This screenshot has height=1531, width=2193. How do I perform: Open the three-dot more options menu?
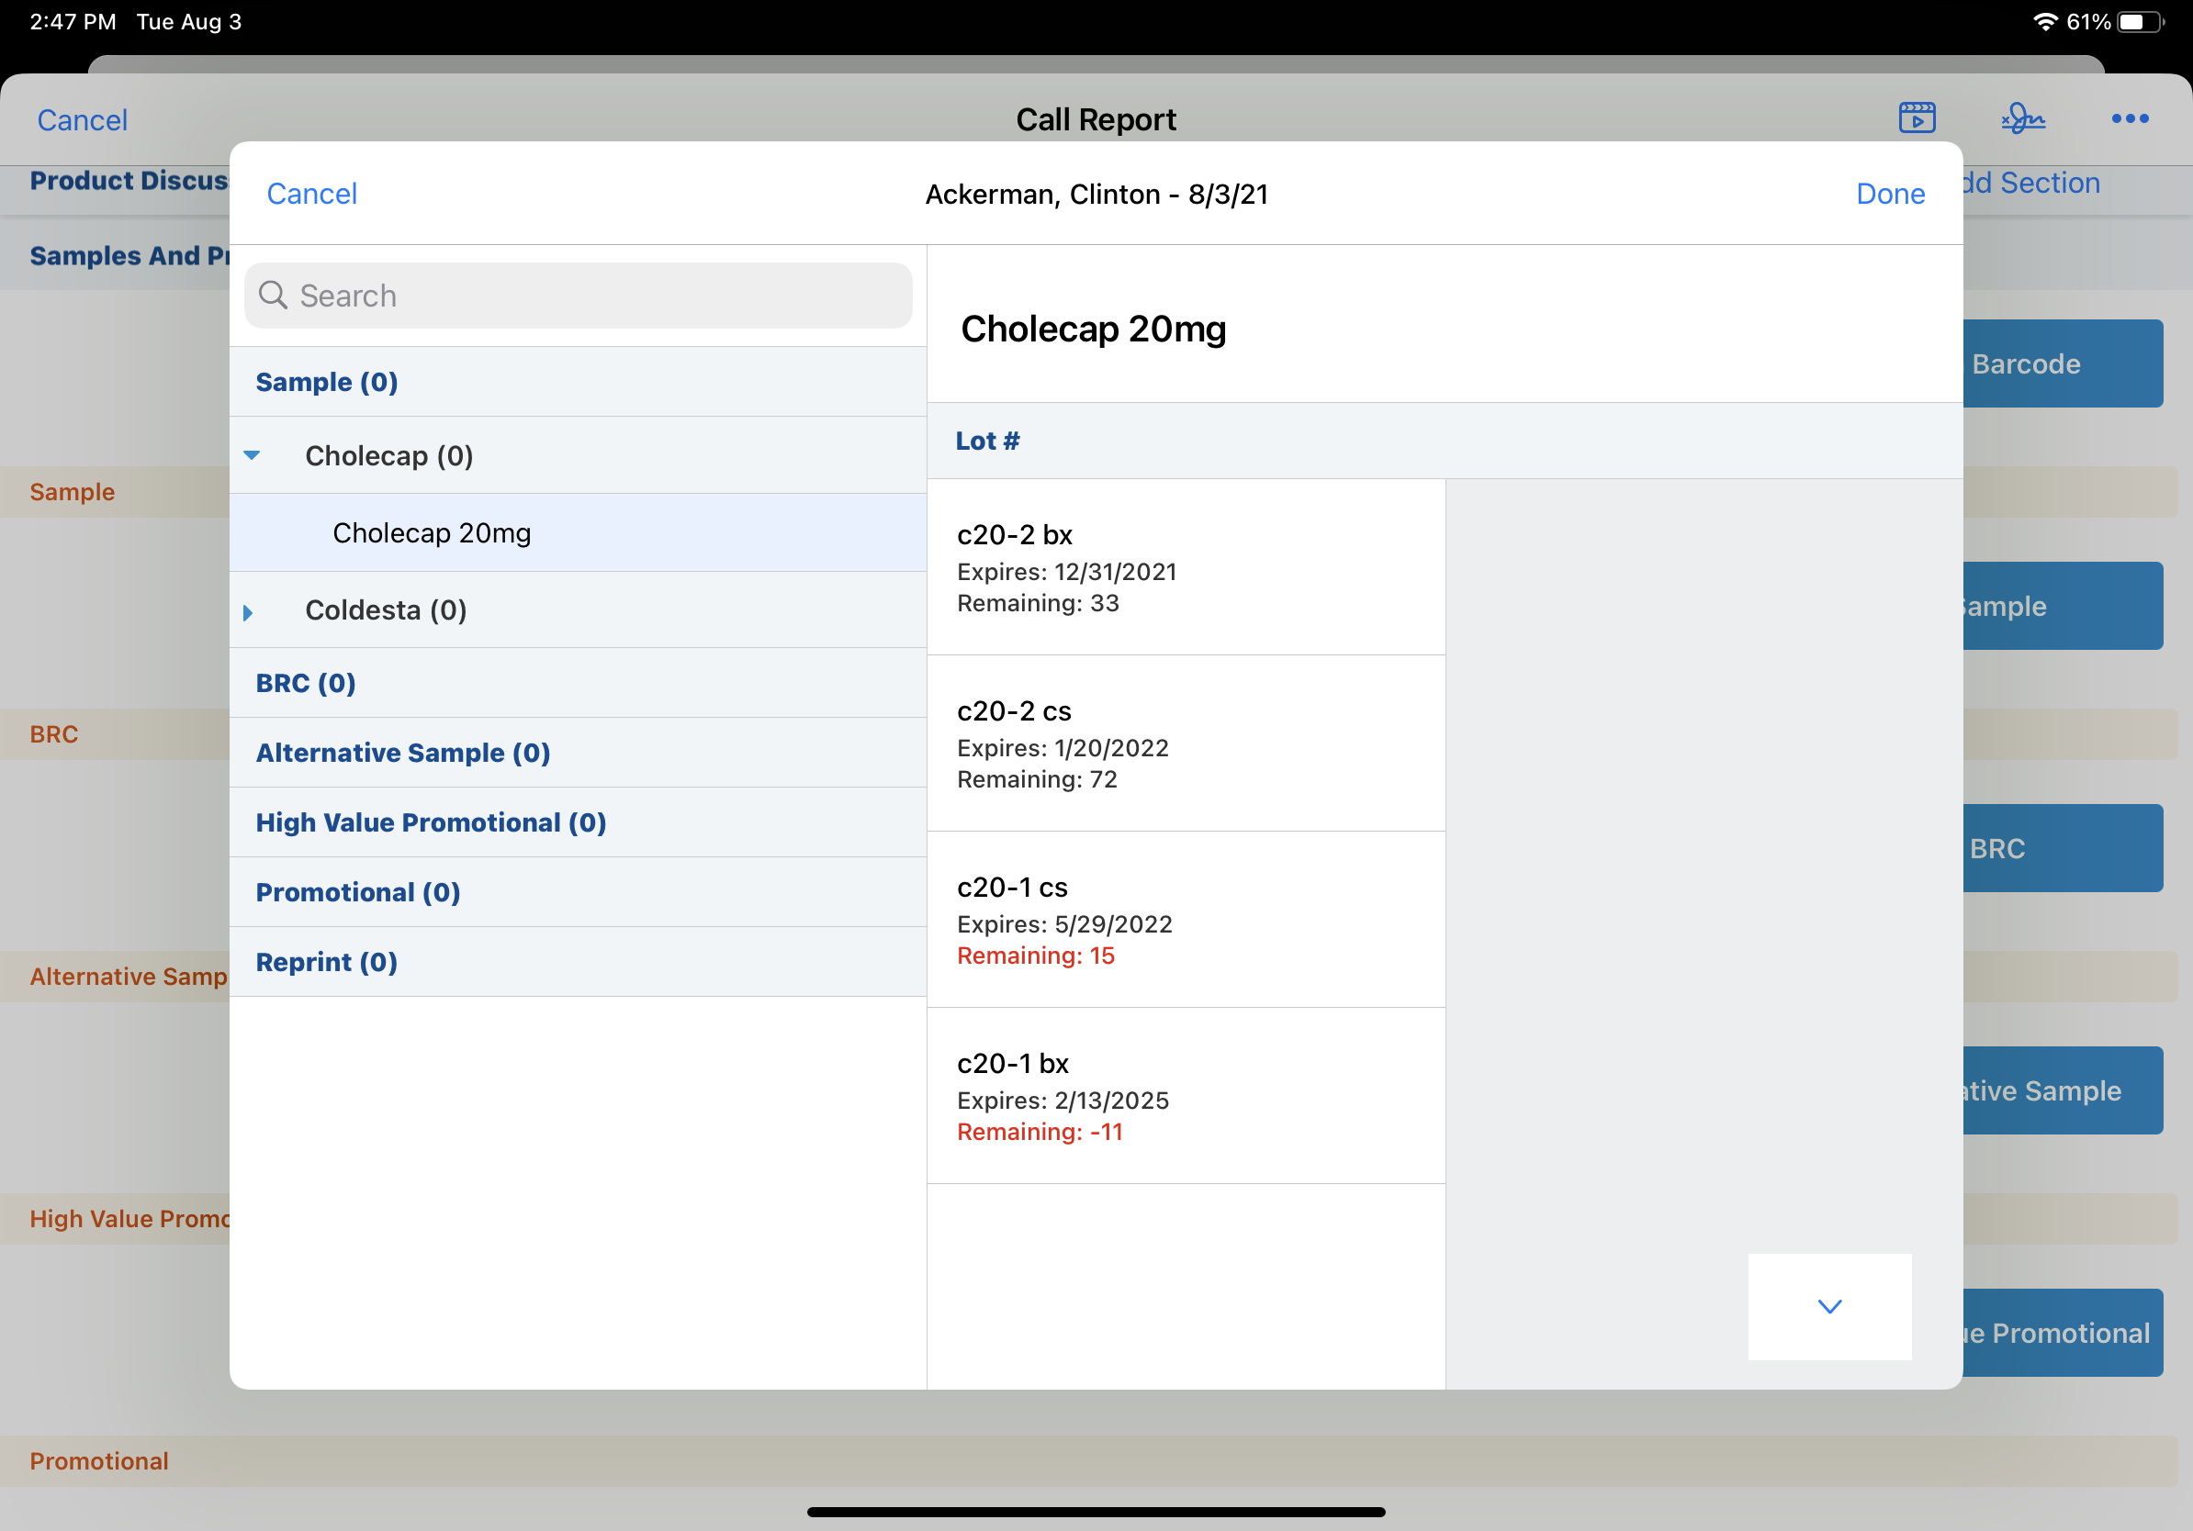pos(2129,118)
